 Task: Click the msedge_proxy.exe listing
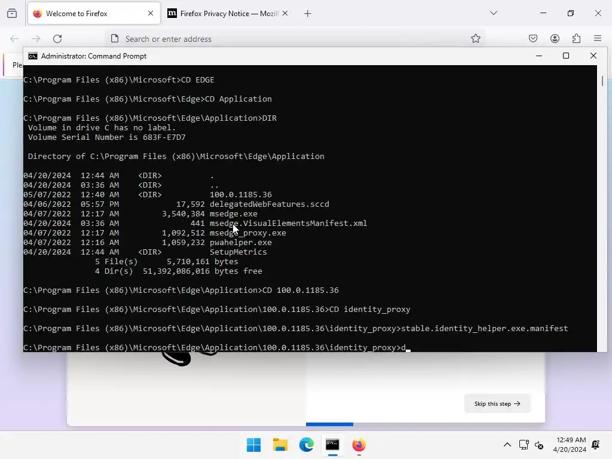pos(248,233)
